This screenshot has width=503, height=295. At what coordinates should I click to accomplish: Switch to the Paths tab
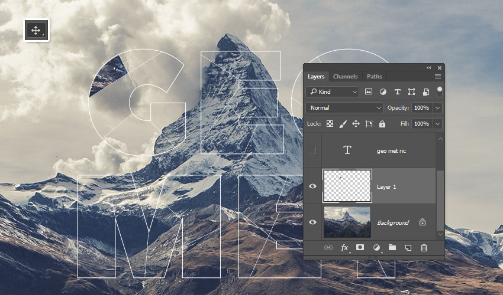coord(375,77)
